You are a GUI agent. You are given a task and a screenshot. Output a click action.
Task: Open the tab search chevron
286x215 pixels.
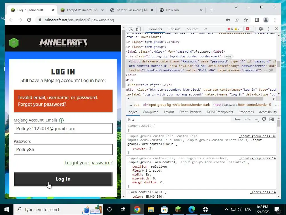(236, 7)
